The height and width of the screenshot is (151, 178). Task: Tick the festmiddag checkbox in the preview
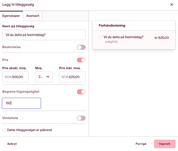point(101,37)
